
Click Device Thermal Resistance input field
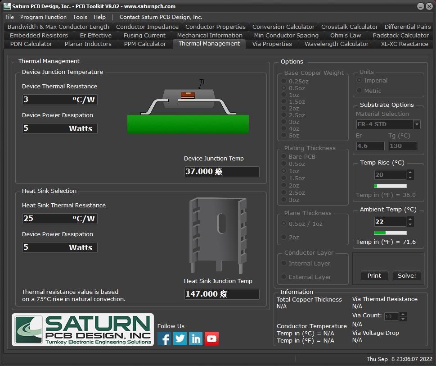click(60, 100)
